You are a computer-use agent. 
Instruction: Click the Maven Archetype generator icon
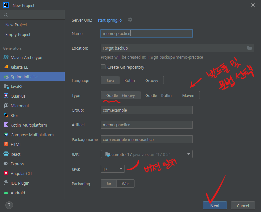[x=6, y=57]
